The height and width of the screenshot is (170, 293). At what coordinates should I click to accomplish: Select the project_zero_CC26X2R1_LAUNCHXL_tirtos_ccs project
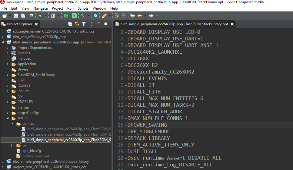(49, 167)
